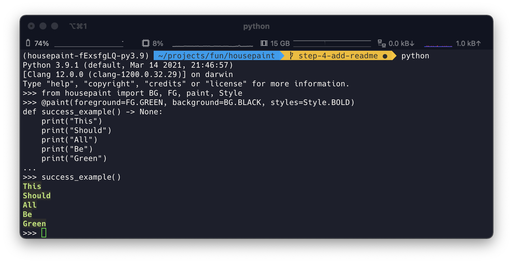This screenshot has width=513, height=263.
Task: Click the ⌥⌘1 window shortcut label
Action: pos(78,26)
